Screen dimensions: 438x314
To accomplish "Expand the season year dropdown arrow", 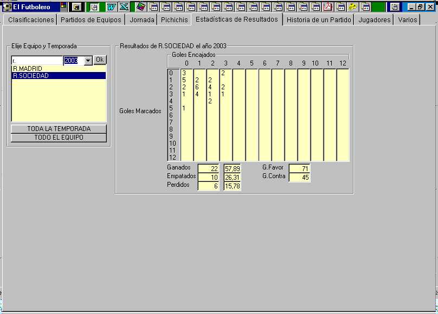I will [88, 61].
